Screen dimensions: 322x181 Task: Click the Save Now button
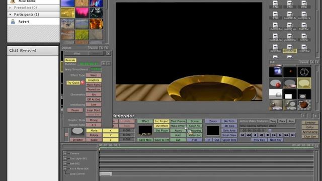pos(145,140)
